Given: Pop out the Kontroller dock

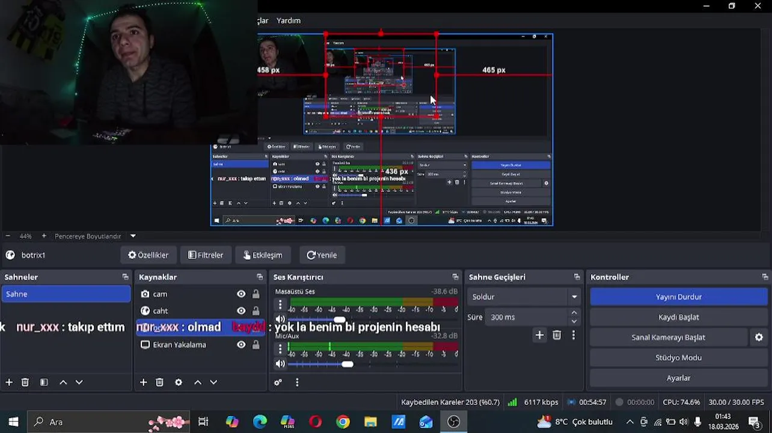Looking at the screenshot, I should point(765,277).
